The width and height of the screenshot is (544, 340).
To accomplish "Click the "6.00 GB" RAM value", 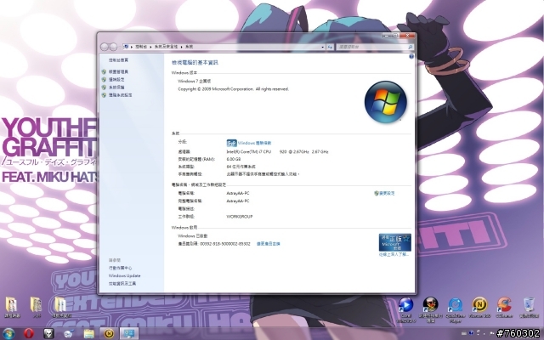I will [234, 159].
